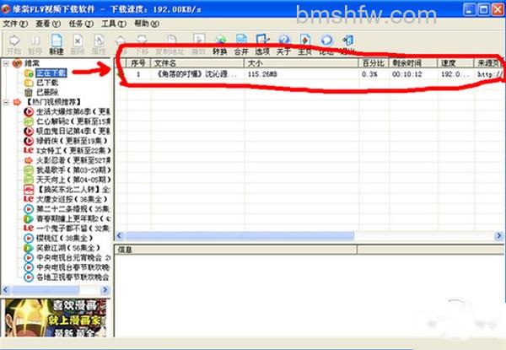
Task: Open 青春期撞上更年期2 recommended video
Action: click(x=73, y=218)
